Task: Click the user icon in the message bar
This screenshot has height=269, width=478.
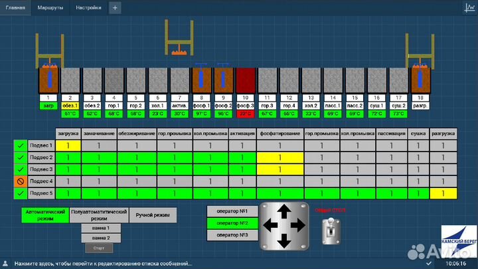Action: [x=7, y=263]
